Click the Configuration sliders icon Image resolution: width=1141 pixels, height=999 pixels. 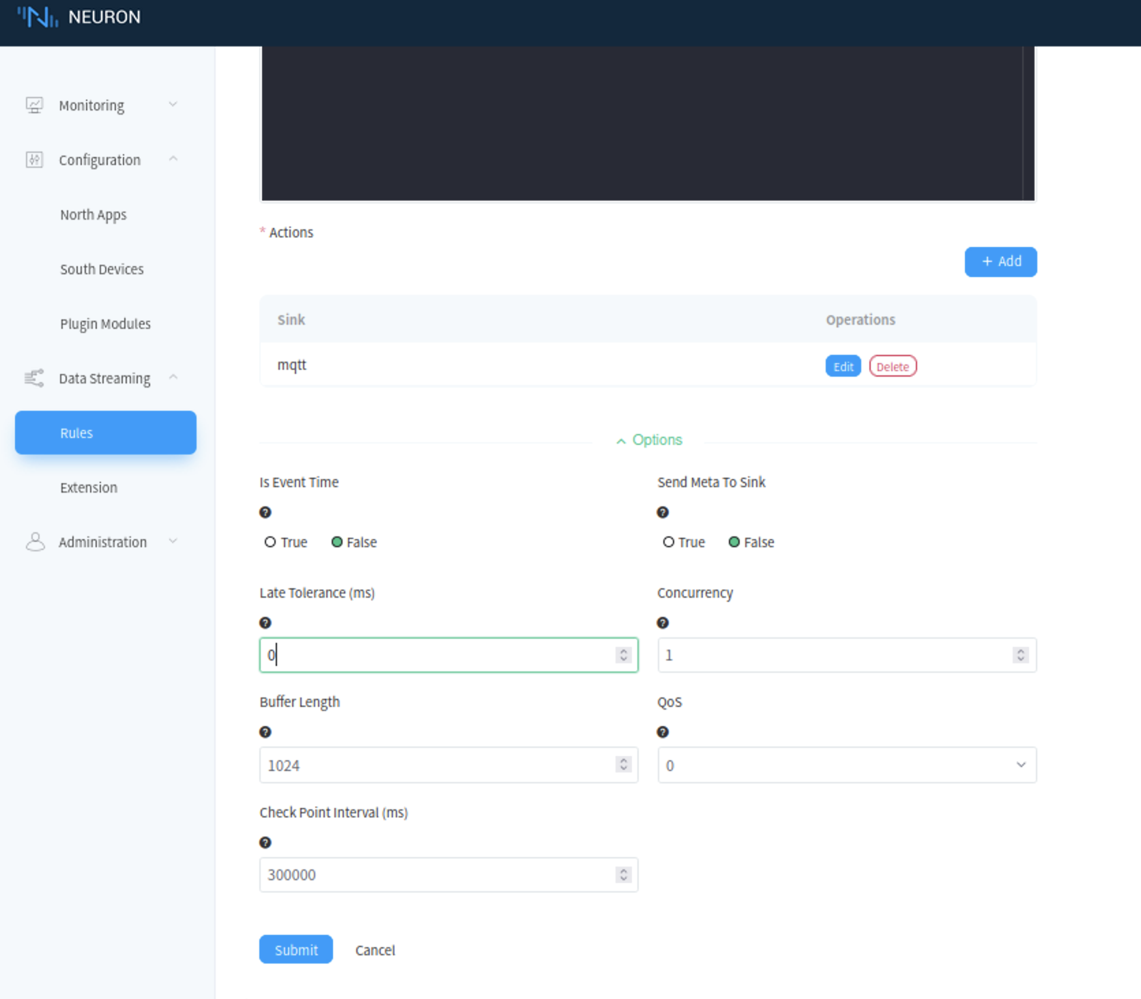click(x=34, y=160)
